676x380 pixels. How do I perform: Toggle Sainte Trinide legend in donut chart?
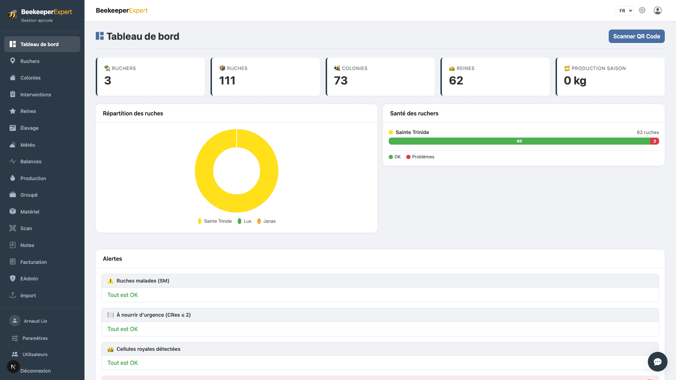pos(215,221)
